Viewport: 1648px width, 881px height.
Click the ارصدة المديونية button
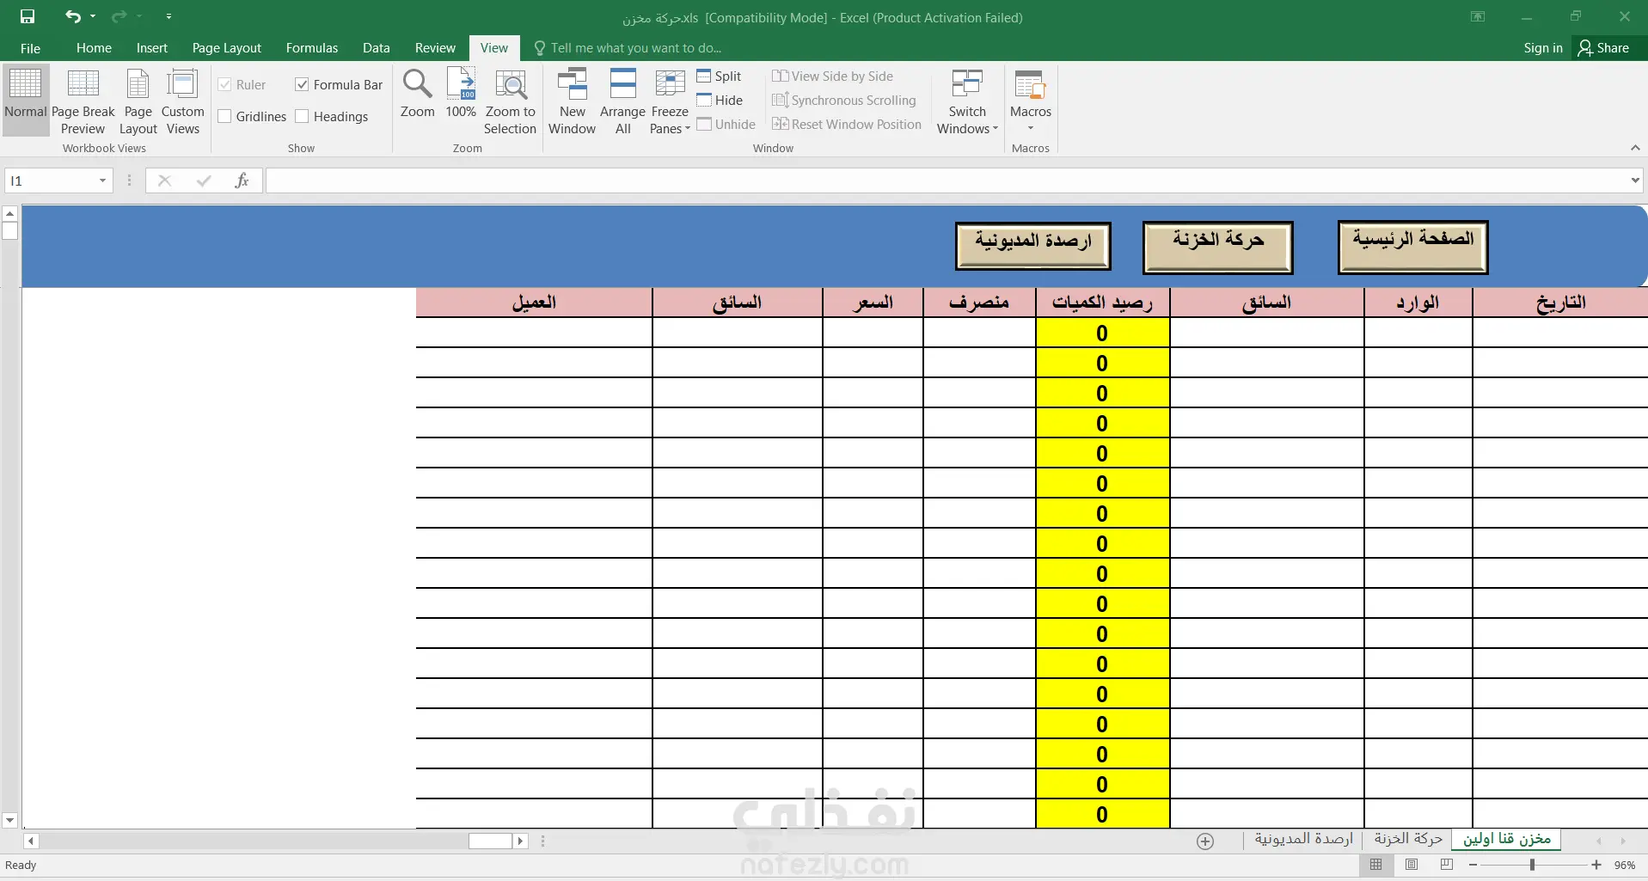[1033, 246]
